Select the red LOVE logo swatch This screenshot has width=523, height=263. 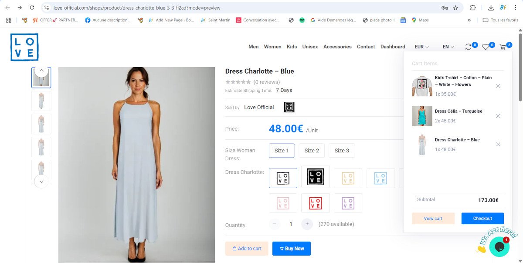coord(316,203)
